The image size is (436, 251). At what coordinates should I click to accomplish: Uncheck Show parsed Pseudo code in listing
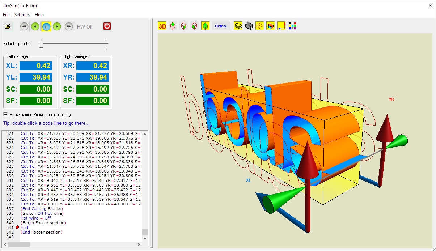pos(5,114)
